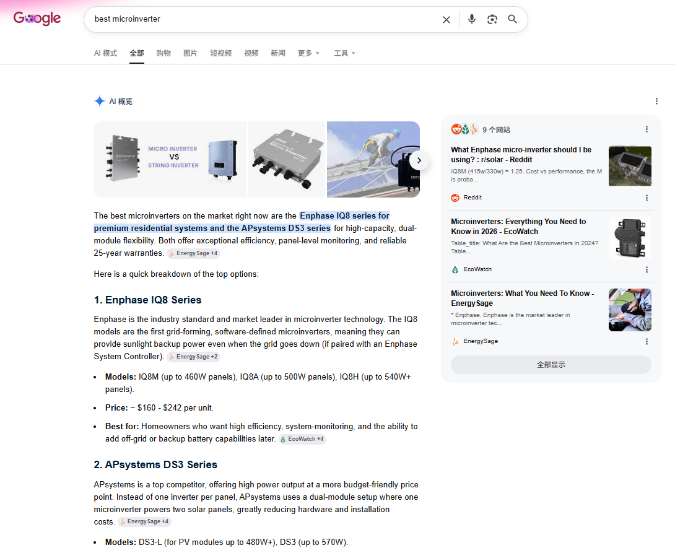Screen dimensions: 675x553
Task: Switch to the AI 模式 tab
Action: 105,53
